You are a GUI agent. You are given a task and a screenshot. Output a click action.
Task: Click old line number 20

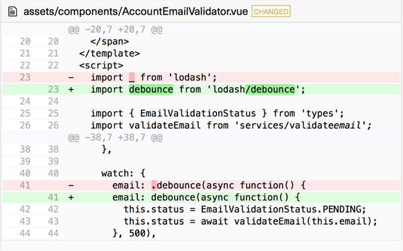point(25,42)
